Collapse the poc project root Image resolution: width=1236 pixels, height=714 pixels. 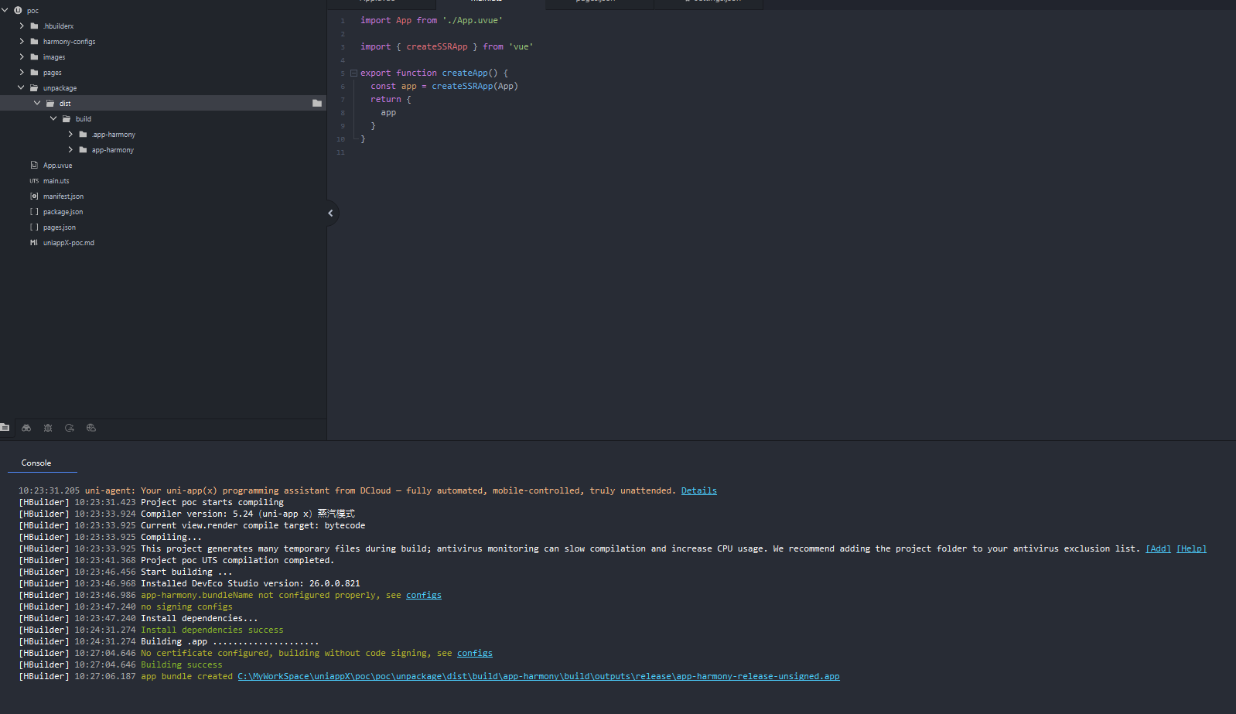pyautogui.click(x=5, y=10)
